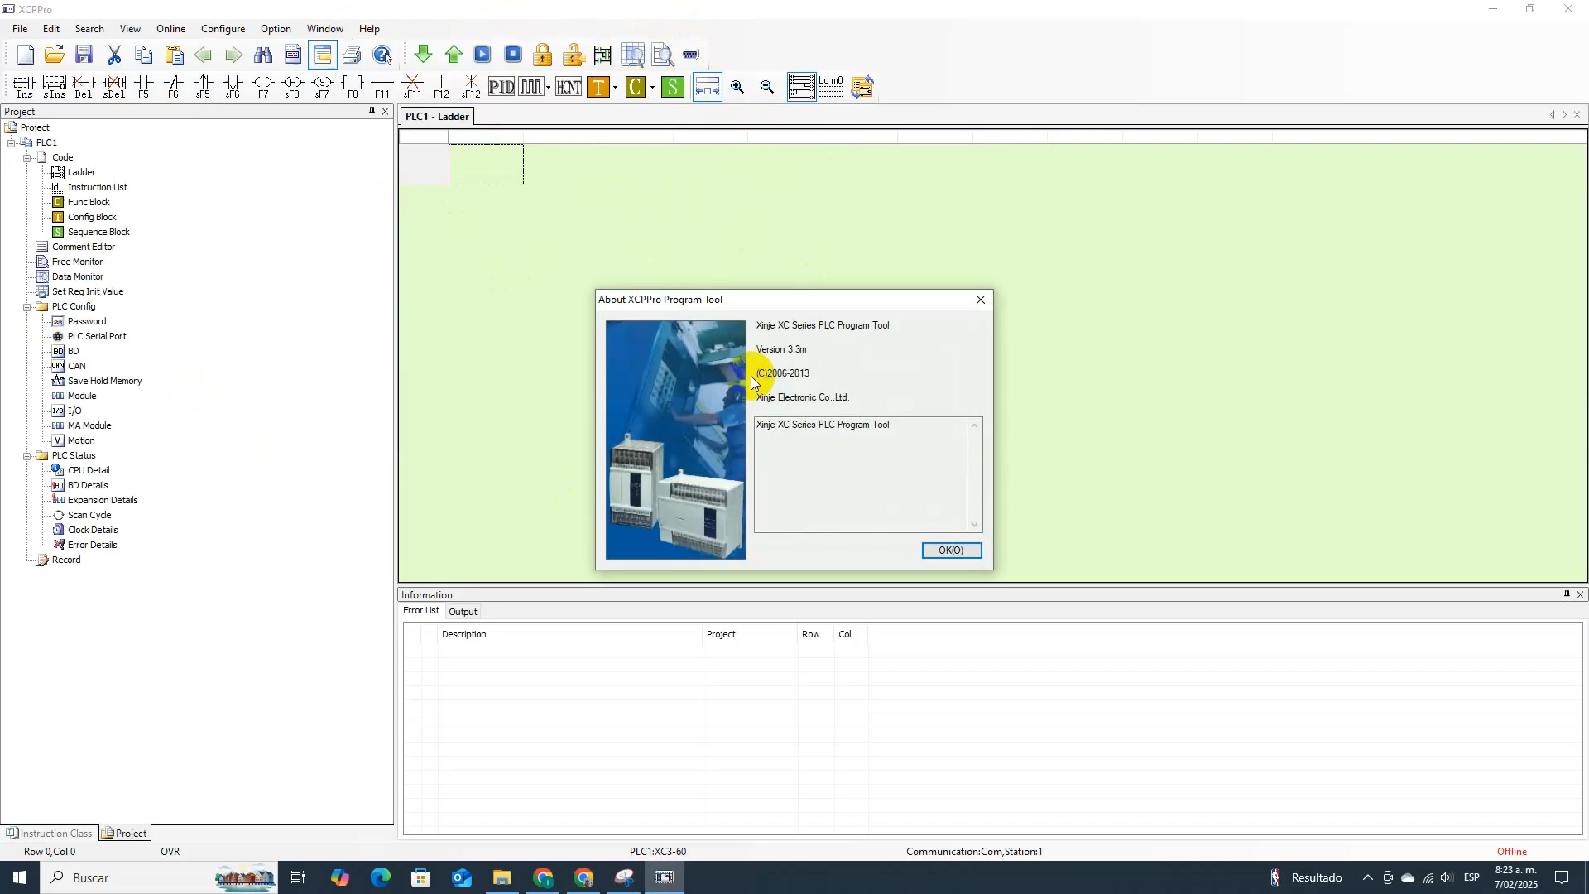Lock the PLC with closed padlock icon
Screen dimensions: 1589x894
pos(542,55)
